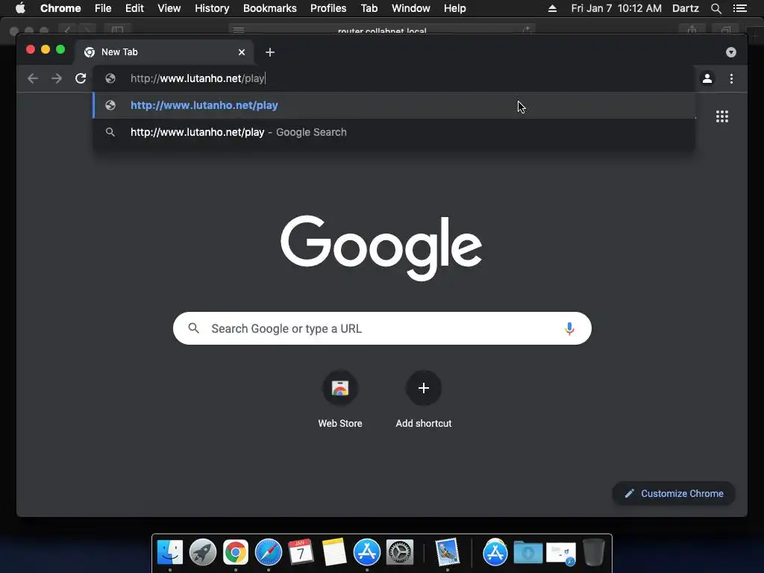
Task: Open the Bookmarks menu
Action: pyautogui.click(x=270, y=8)
